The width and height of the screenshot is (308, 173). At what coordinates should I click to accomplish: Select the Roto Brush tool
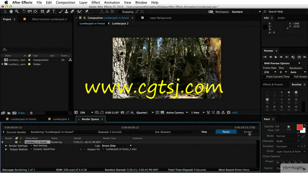point(79,12)
